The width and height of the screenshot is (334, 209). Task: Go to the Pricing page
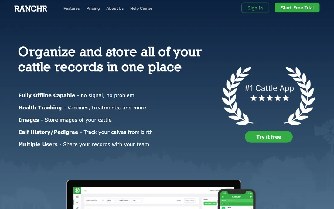click(x=93, y=9)
